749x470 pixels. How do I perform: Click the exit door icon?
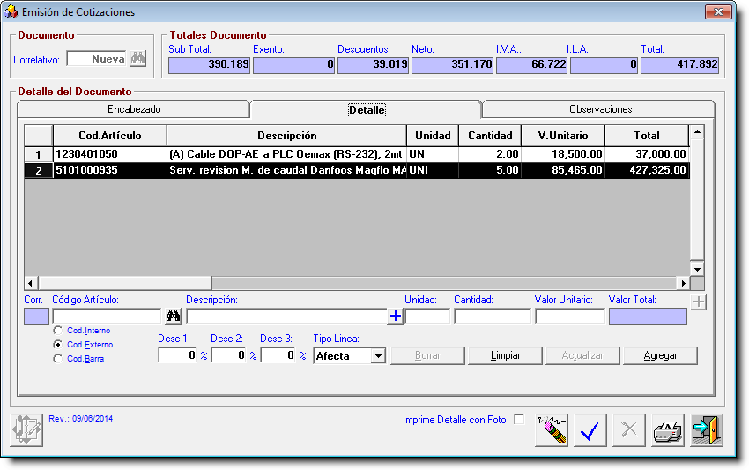tap(707, 430)
